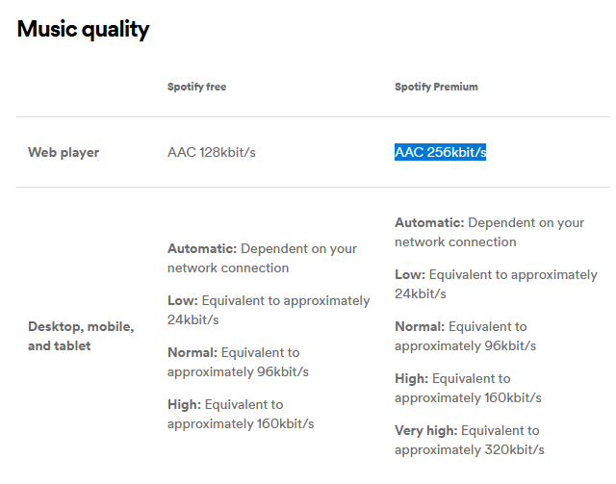The width and height of the screenshot is (616, 484).
Task: Click approximately 160kbit/s in free column
Action: (x=241, y=424)
